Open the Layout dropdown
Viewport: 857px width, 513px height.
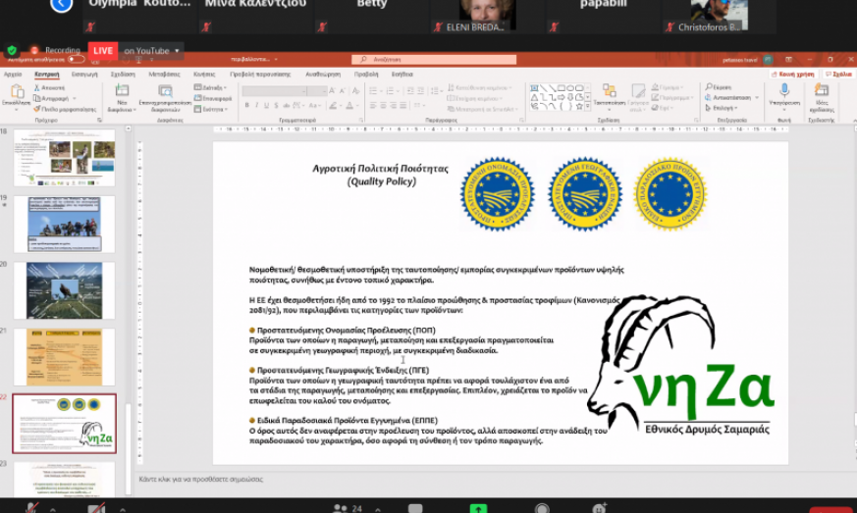click(x=210, y=87)
